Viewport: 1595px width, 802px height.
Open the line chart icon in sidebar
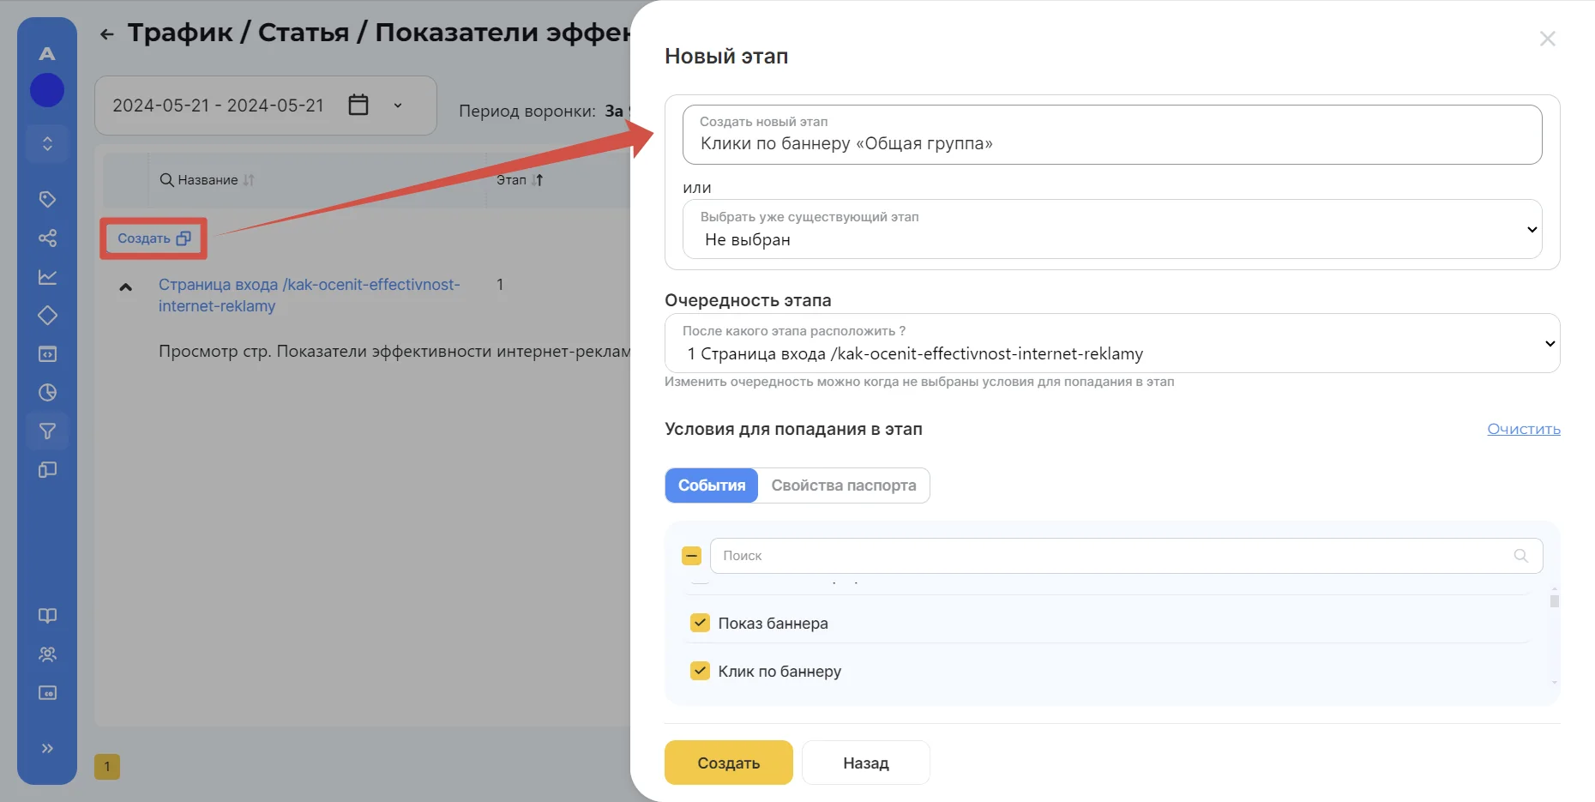pos(47,276)
